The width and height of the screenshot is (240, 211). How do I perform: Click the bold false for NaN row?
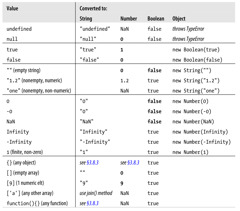[x=154, y=122]
